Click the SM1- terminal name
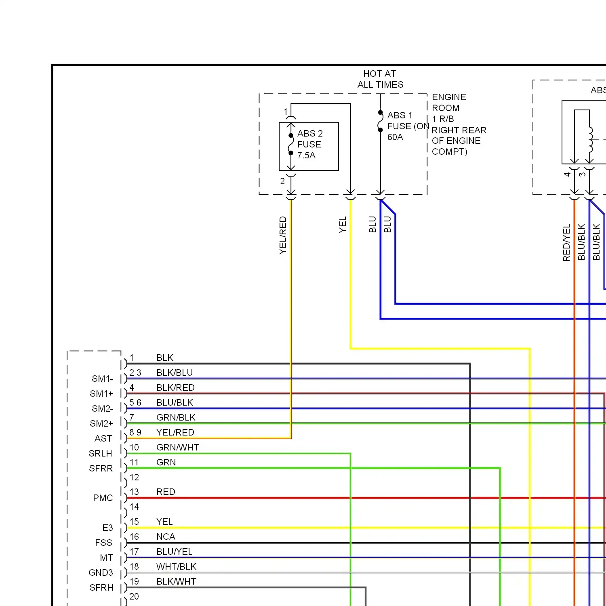This screenshot has height=606, width=606. pyautogui.click(x=102, y=379)
